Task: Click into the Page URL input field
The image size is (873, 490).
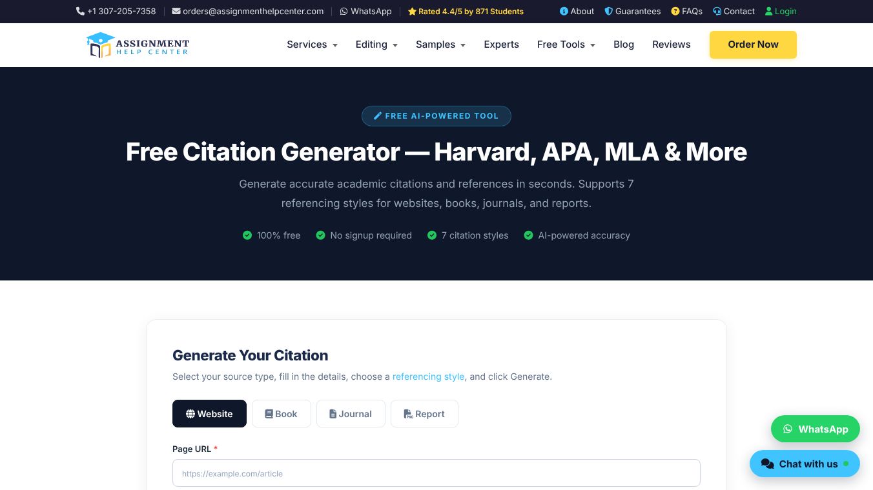Action: tap(436, 473)
